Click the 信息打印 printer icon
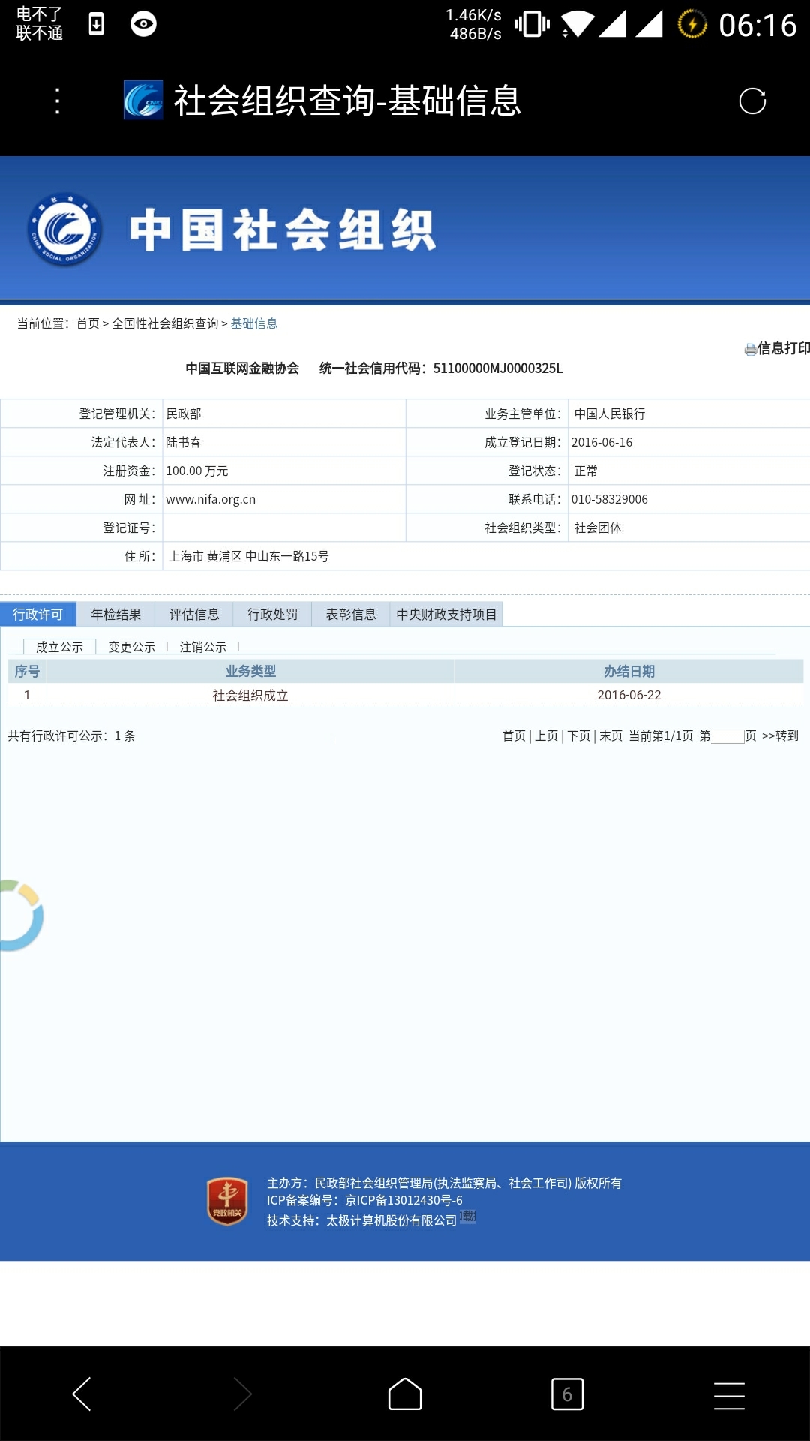Screen dimensions: 810x1441 pyautogui.click(x=750, y=349)
